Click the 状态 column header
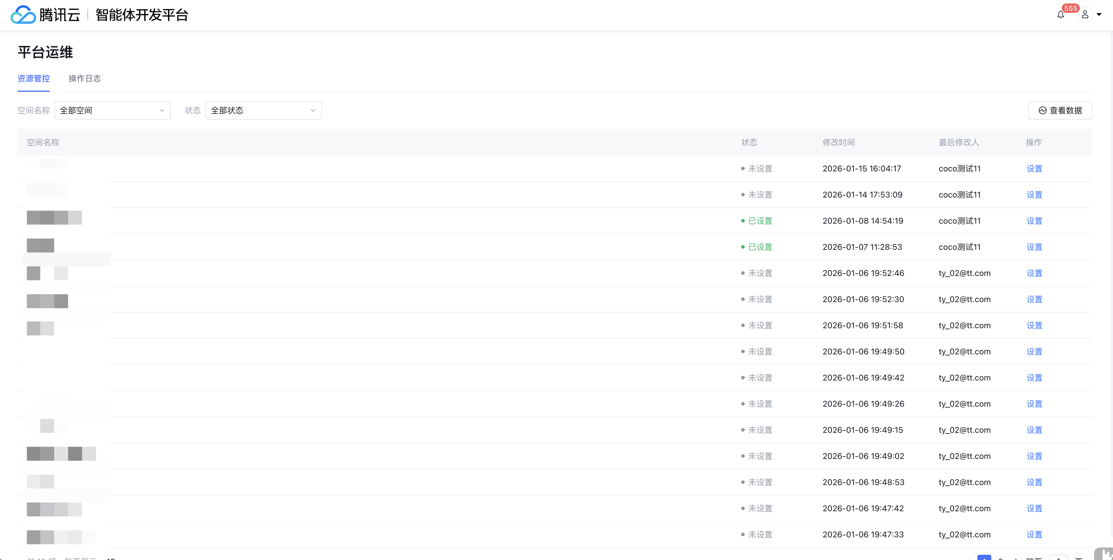The width and height of the screenshot is (1113, 560). pyautogui.click(x=749, y=143)
